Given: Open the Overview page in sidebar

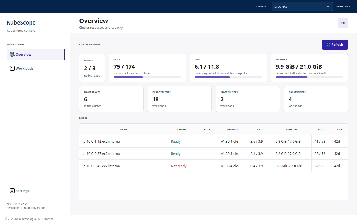Looking at the screenshot, I should 36,54.
